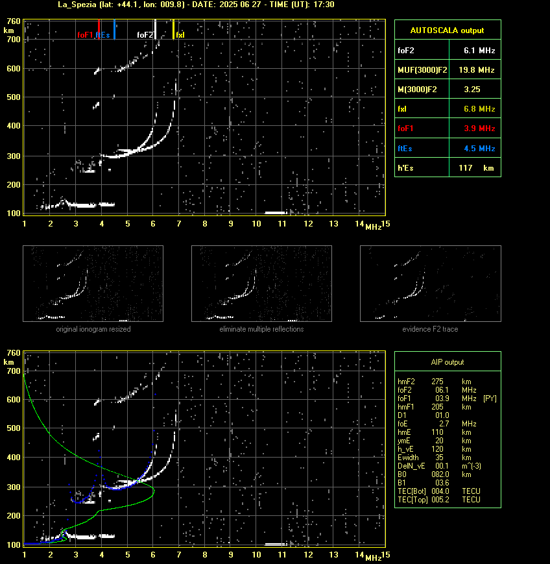Select the Ewidth 35 km entry

[435, 458]
